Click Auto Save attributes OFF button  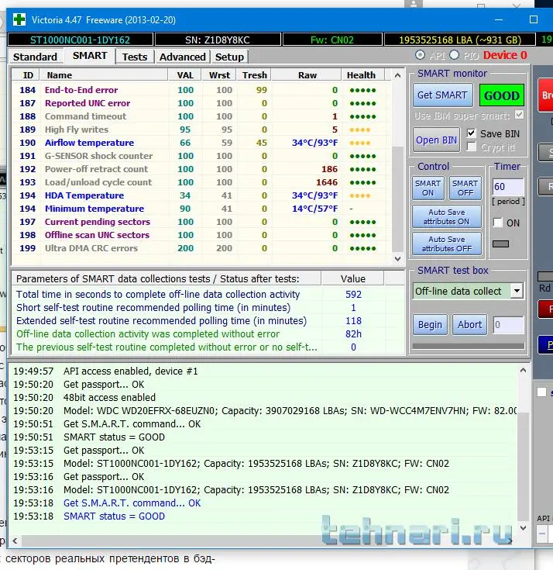click(x=447, y=244)
